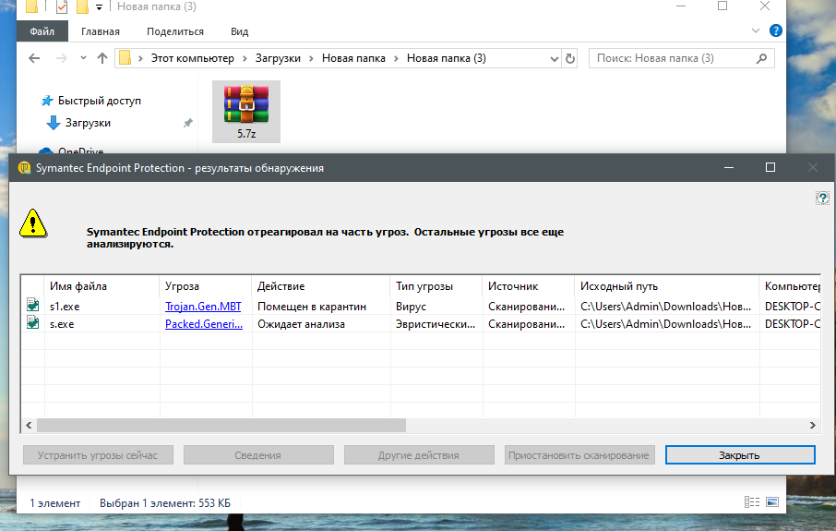Viewport: 836px width, 531px height.
Task: Maximize the Symantec results dialog
Action: point(770,167)
